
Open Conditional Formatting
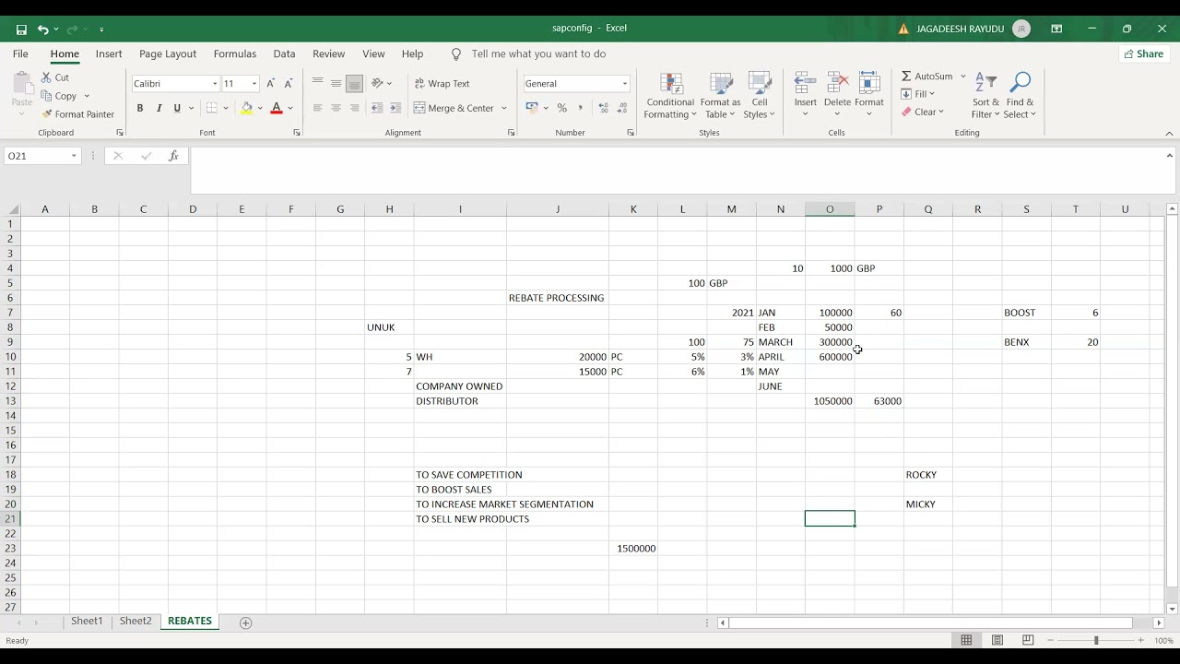pos(671,96)
